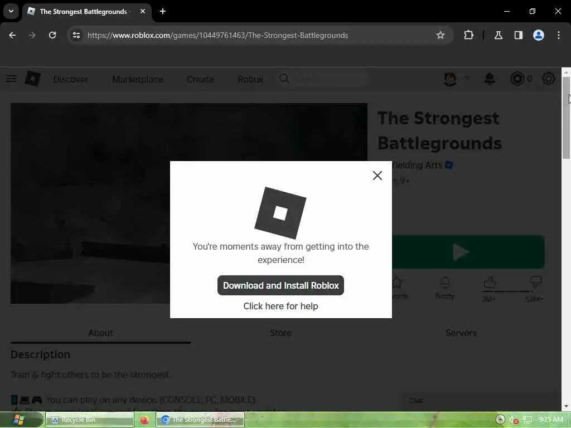Open the user avatar profile
Screen dimensions: 571x428
[x=450, y=79]
